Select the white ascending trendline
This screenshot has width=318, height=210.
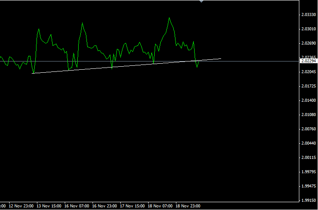tap(126, 66)
